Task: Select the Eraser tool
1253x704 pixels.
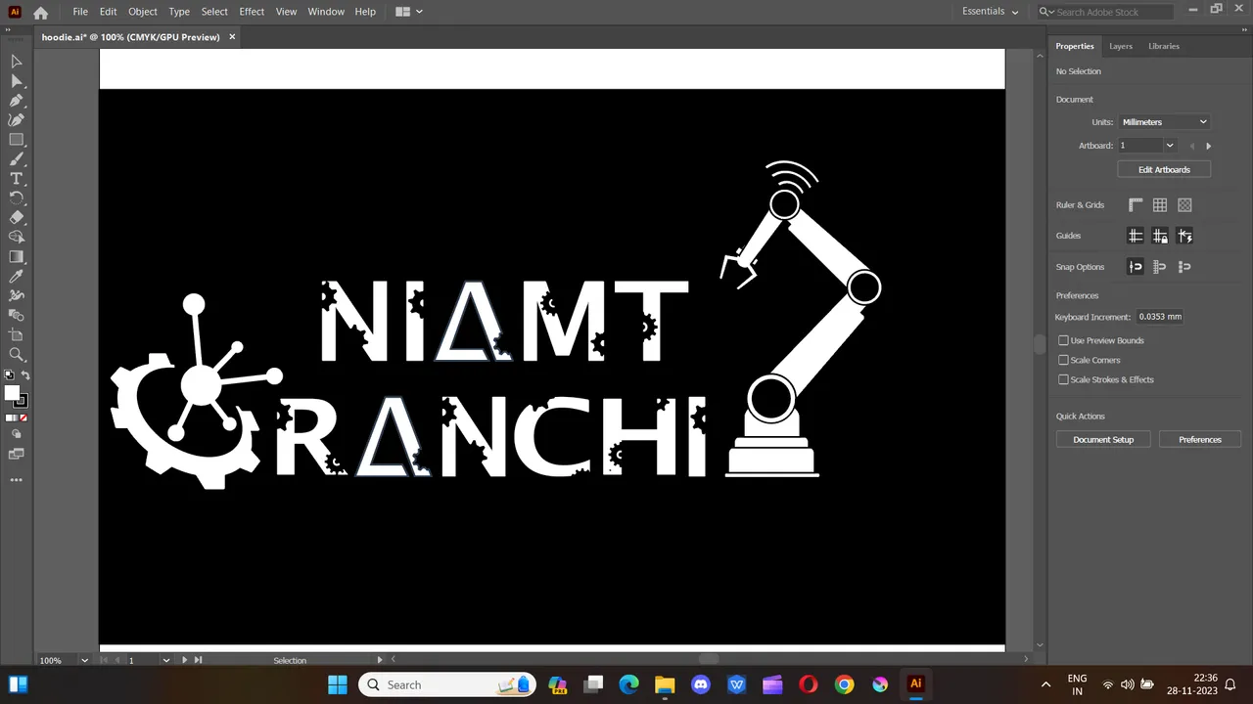Action: (17, 217)
